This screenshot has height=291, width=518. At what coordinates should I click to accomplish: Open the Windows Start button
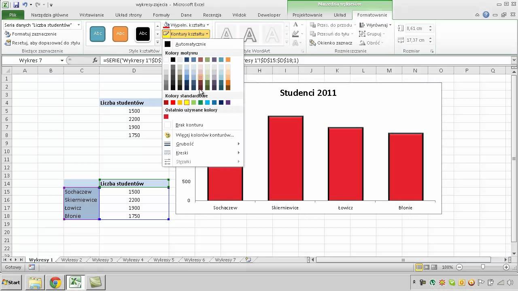(x=11, y=283)
